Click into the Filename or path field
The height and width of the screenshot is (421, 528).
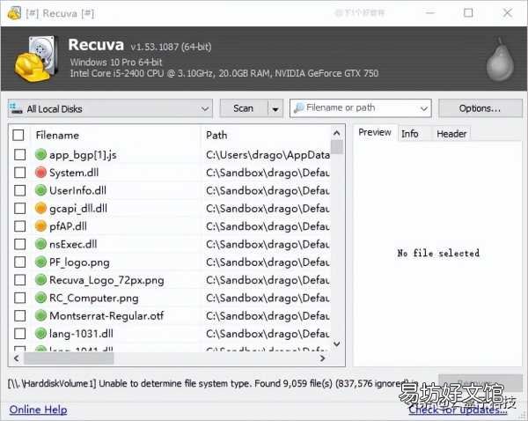[360, 107]
